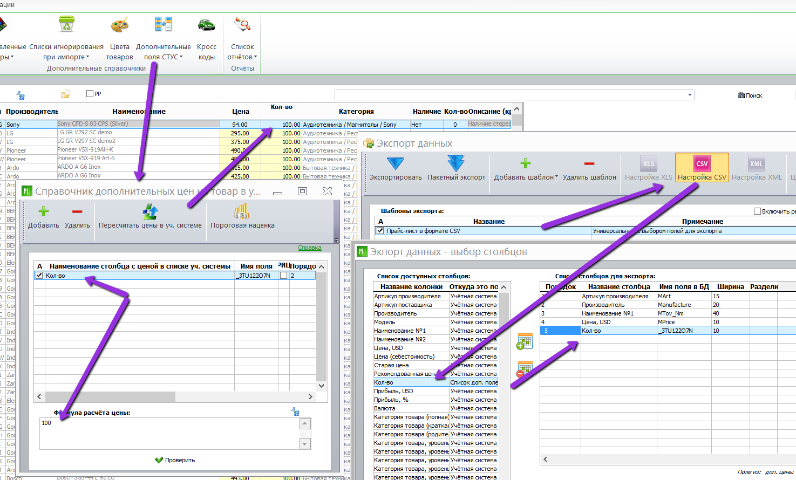The height and width of the screenshot is (480, 796).
Task: Toggle Включить checkbox in Шаблоны экспорта
Action: 757,211
